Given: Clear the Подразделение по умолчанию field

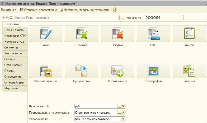Looking at the screenshot, I should coord(123,113).
